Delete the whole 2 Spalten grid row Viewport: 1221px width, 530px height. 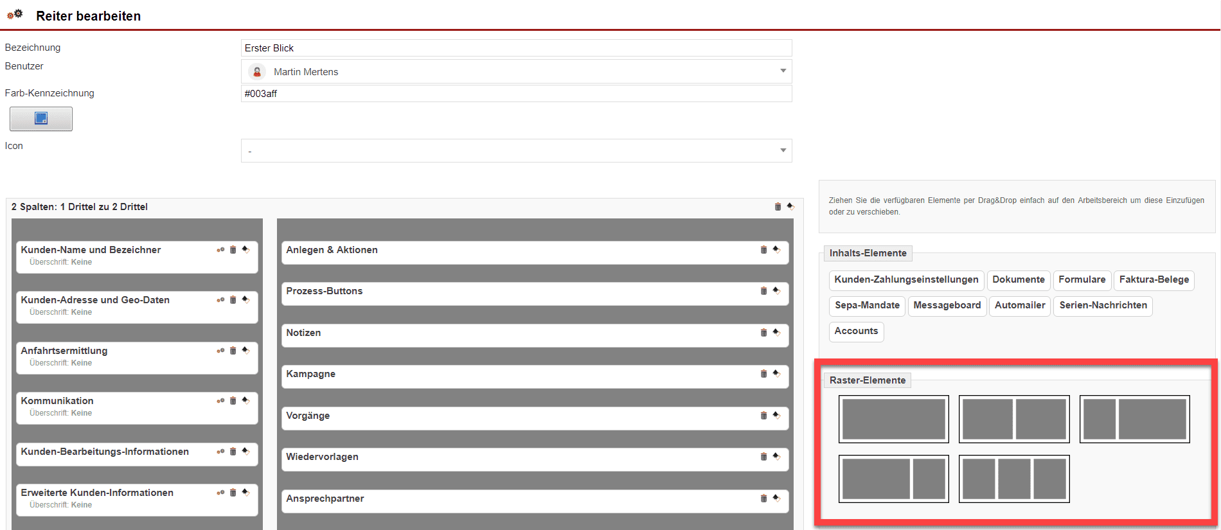778,207
